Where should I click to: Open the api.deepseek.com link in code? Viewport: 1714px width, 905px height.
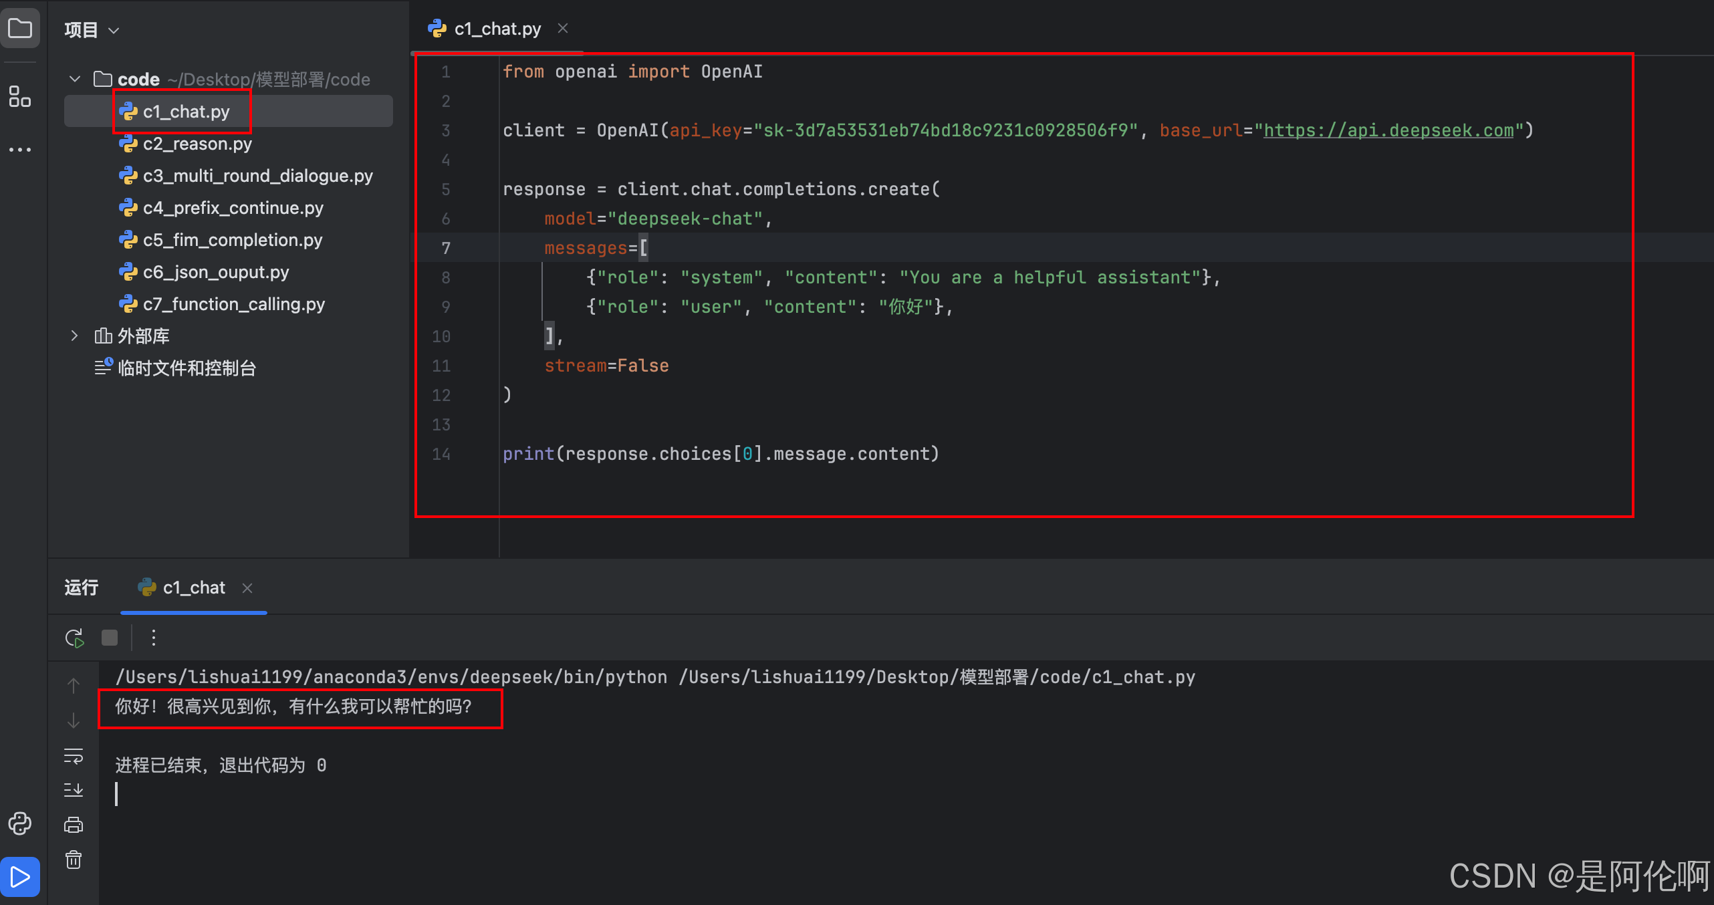pos(1388,130)
